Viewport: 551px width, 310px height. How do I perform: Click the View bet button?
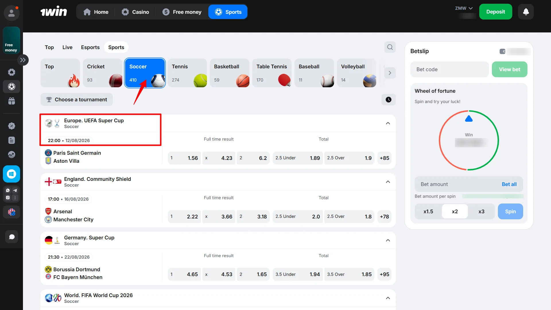coord(509,69)
